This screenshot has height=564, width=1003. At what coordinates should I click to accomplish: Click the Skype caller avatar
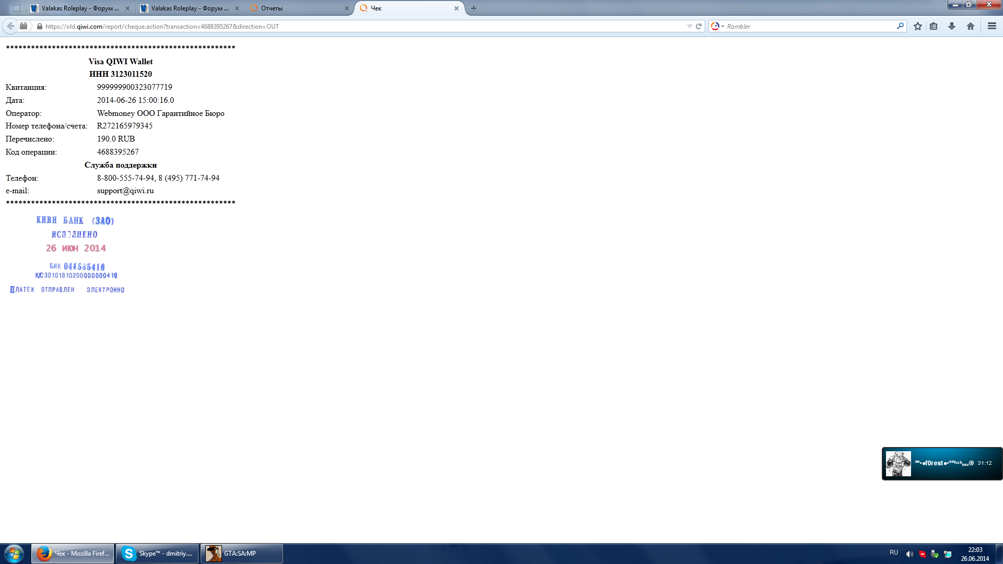(898, 464)
